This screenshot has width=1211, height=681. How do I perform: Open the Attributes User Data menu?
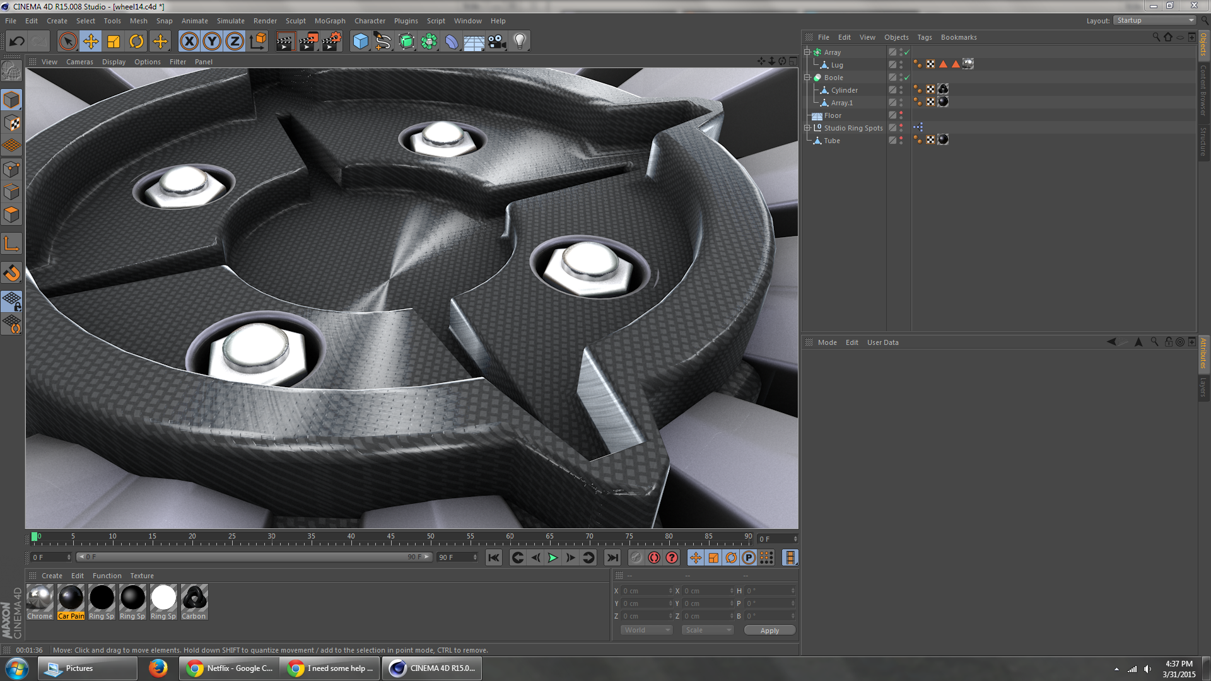click(882, 342)
